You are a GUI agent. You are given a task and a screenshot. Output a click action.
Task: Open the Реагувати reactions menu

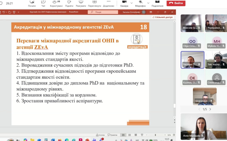[81, 4]
